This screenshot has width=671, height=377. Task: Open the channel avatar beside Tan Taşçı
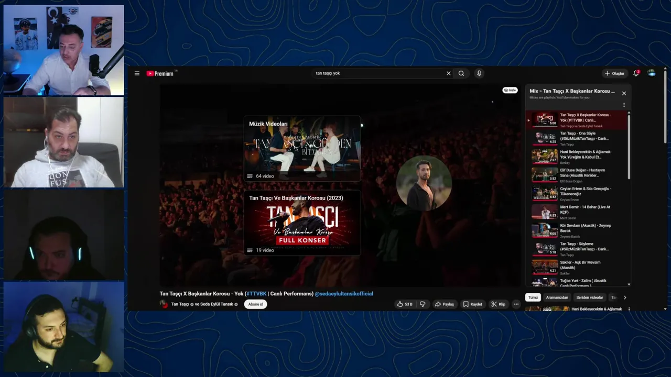164,304
